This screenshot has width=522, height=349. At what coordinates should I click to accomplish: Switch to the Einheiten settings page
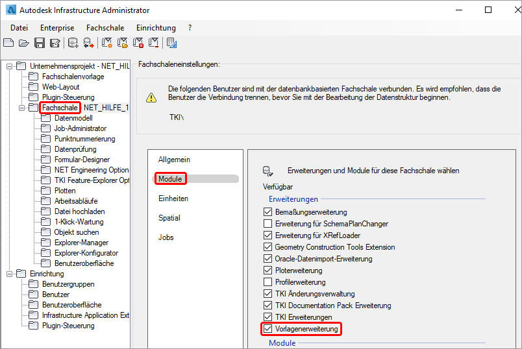(173, 199)
